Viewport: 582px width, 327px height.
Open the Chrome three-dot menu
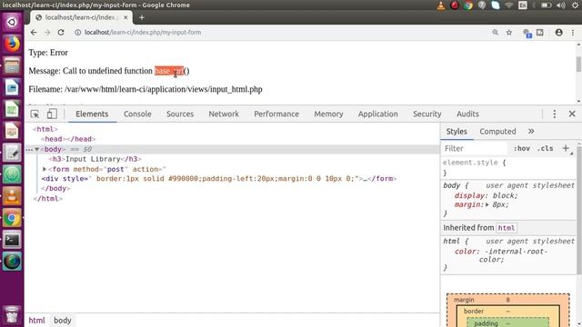[x=573, y=33]
